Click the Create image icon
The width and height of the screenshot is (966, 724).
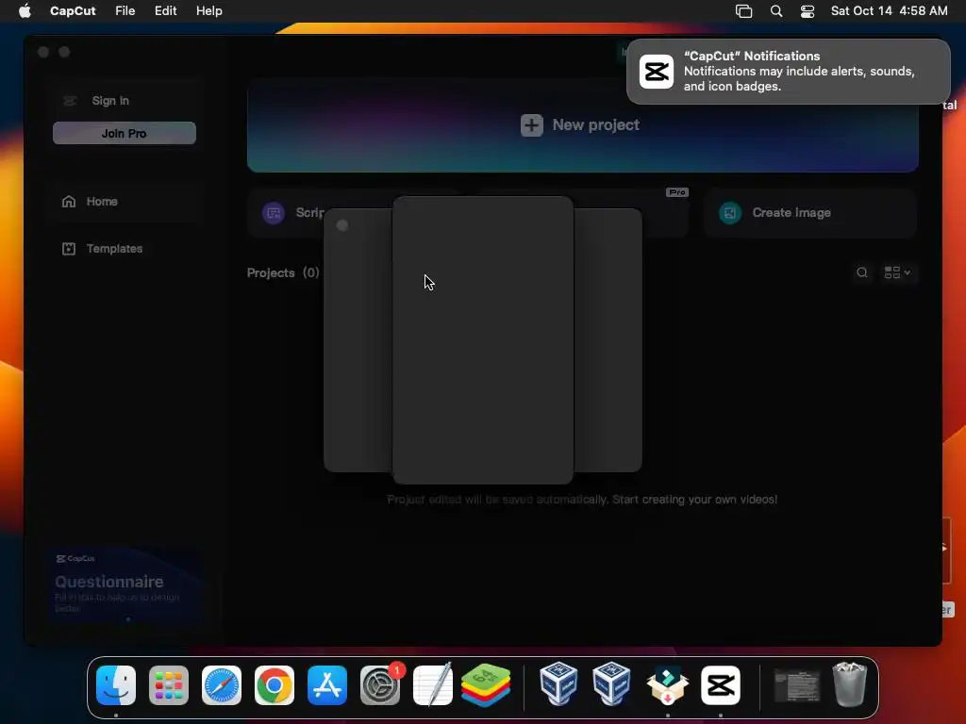[x=730, y=213]
